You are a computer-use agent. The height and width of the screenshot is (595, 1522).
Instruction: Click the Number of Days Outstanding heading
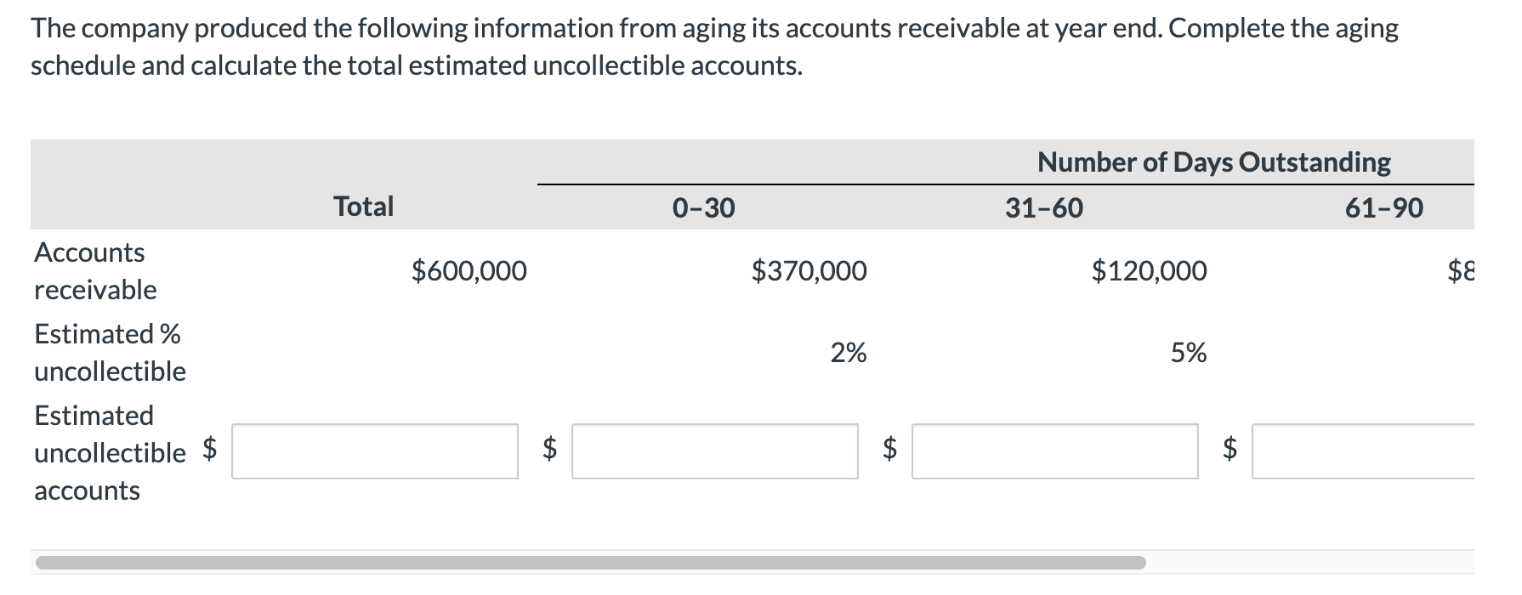pos(1214,161)
